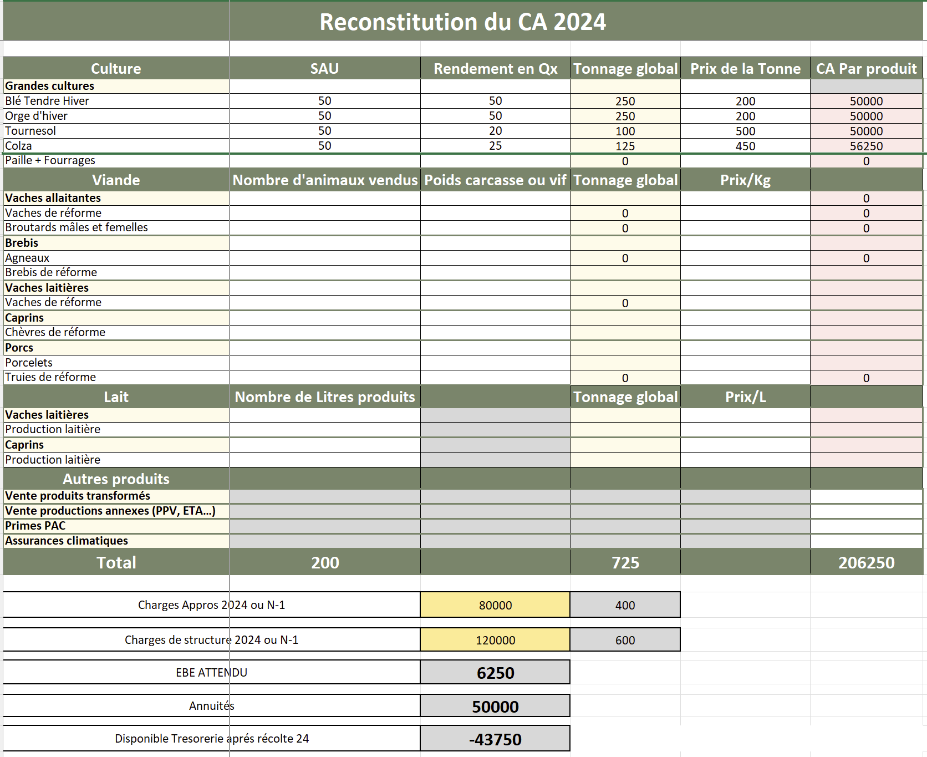Click Tournesol rendement value 20

tap(495, 131)
